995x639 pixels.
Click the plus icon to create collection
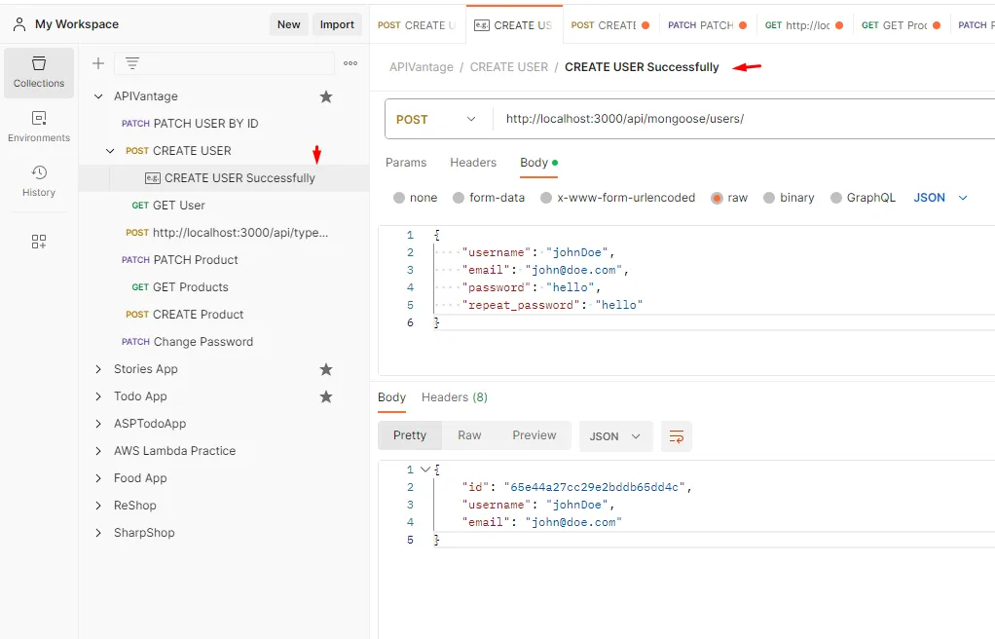(97, 63)
